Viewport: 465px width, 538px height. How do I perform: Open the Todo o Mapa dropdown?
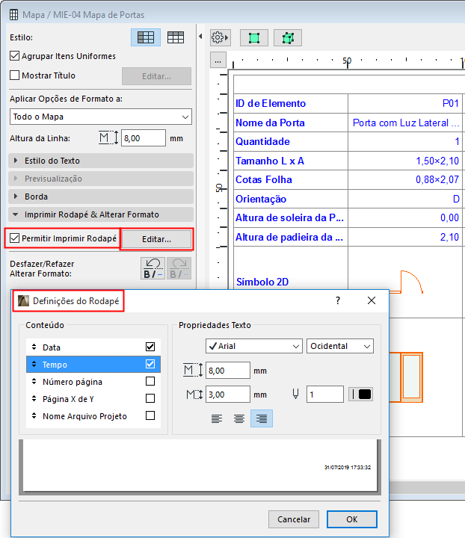(100, 117)
